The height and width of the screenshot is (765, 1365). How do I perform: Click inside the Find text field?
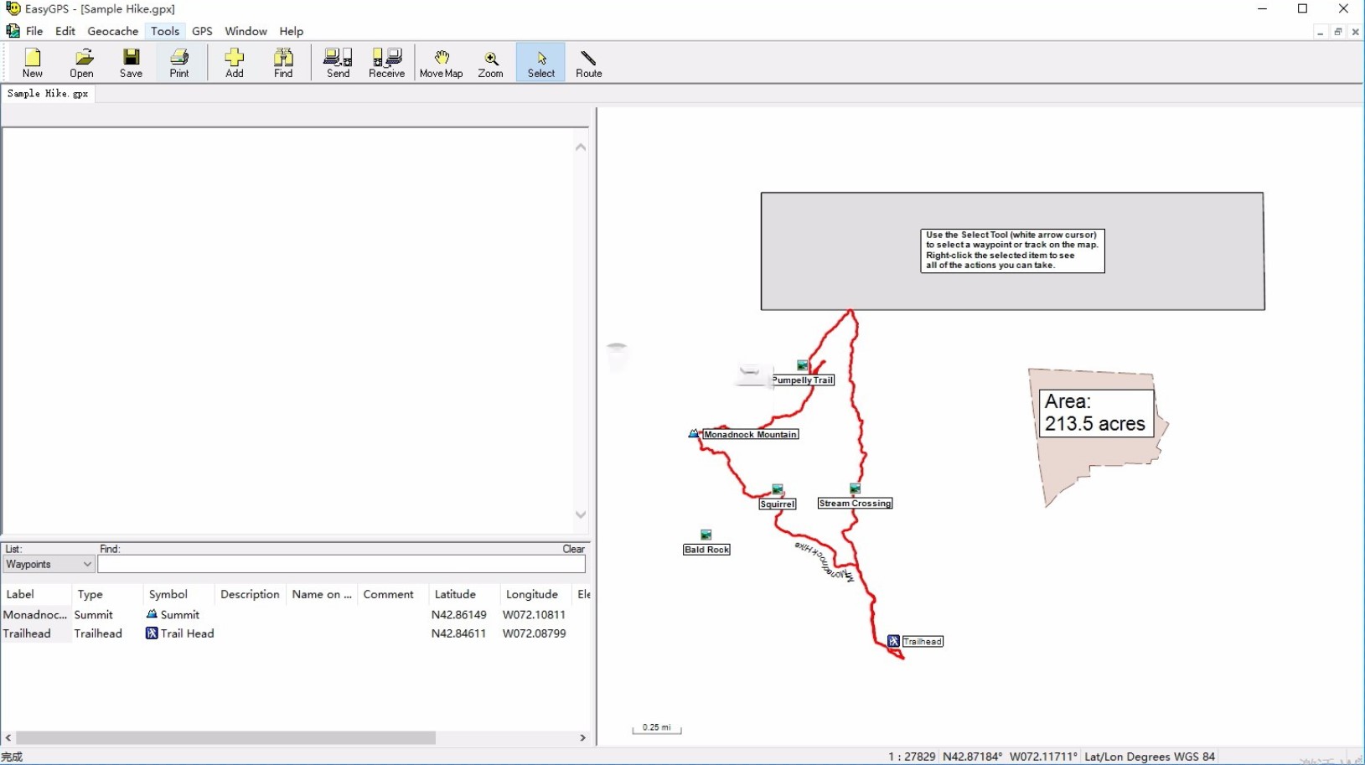point(335,564)
